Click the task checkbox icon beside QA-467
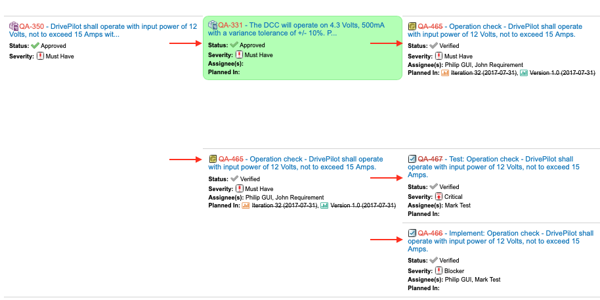 click(412, 159)
